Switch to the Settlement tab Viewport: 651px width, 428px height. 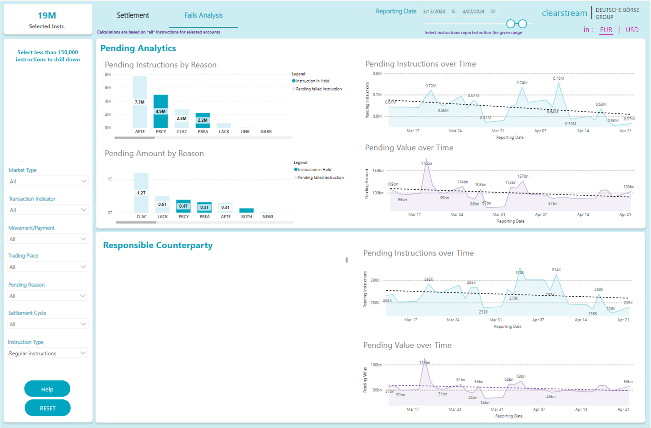133,15
